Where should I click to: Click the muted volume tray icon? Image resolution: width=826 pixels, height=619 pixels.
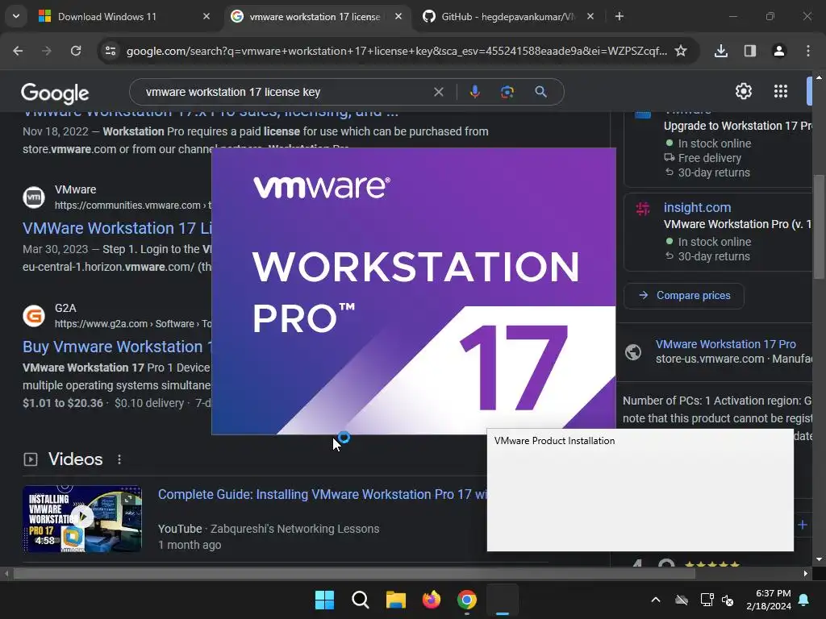point(728,600)
